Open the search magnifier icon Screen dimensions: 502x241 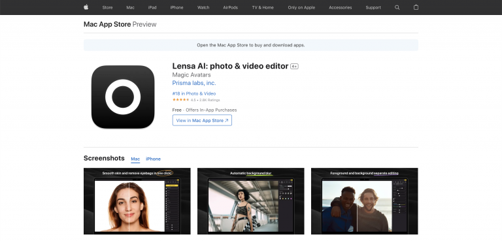tap(397, 7)
